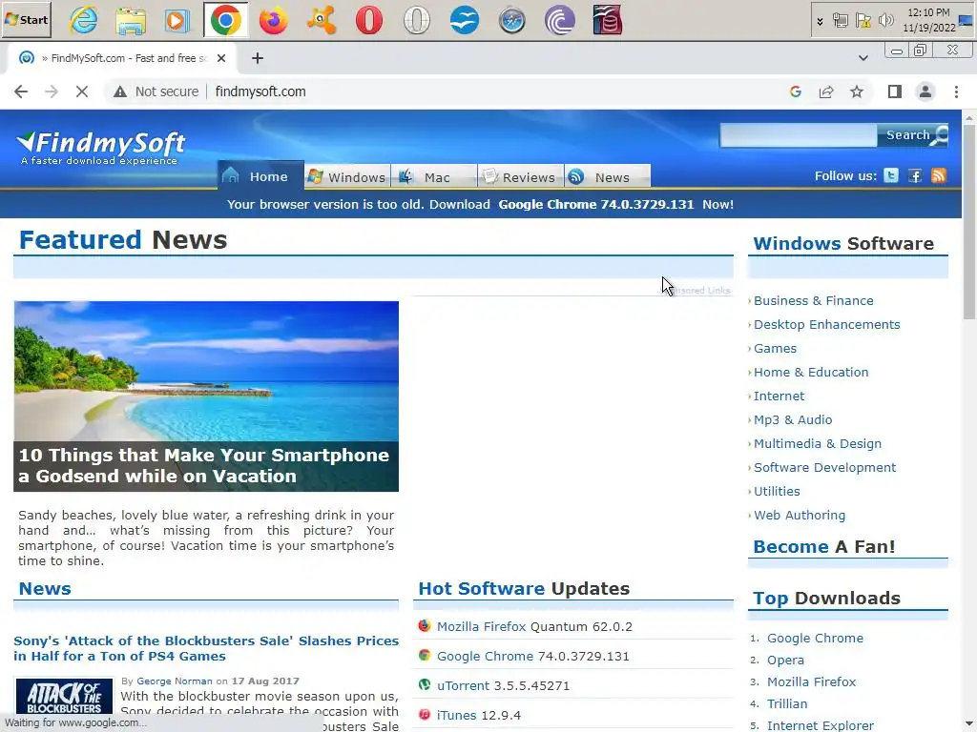The image size is (977, 732).
Task: Open Web Authoring category
Action: pyautogui.click(x=800, y=516)
